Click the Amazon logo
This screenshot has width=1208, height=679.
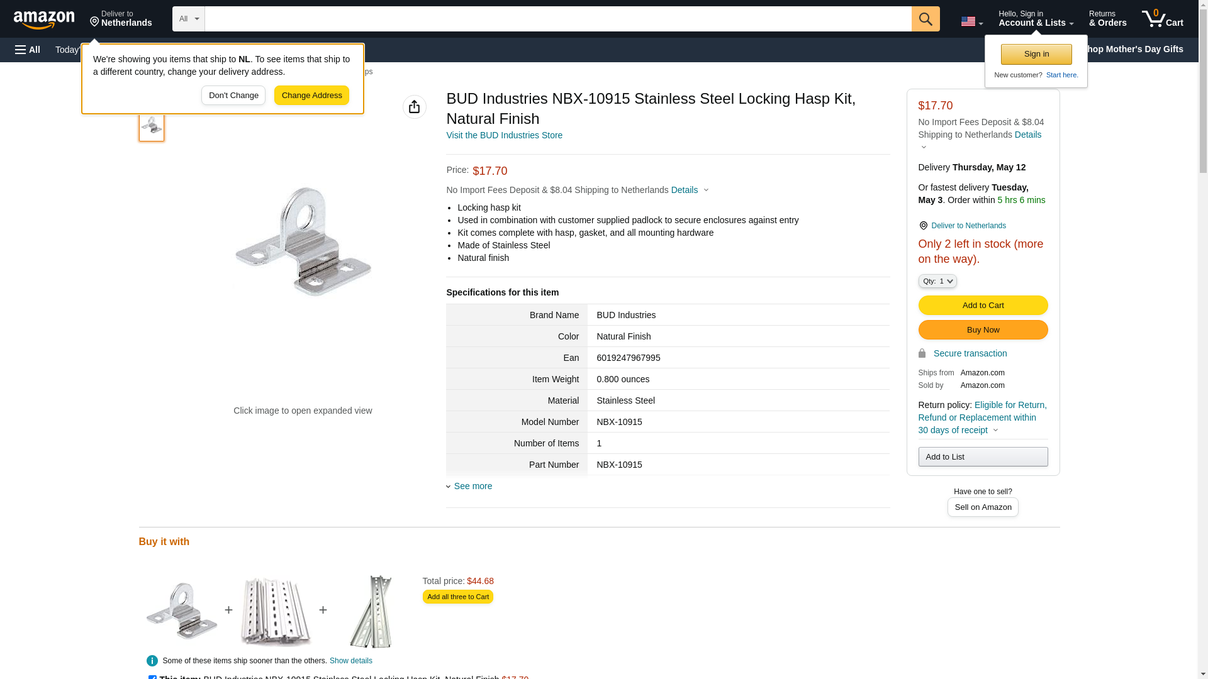pyautogui.click(x=44, y=19)
